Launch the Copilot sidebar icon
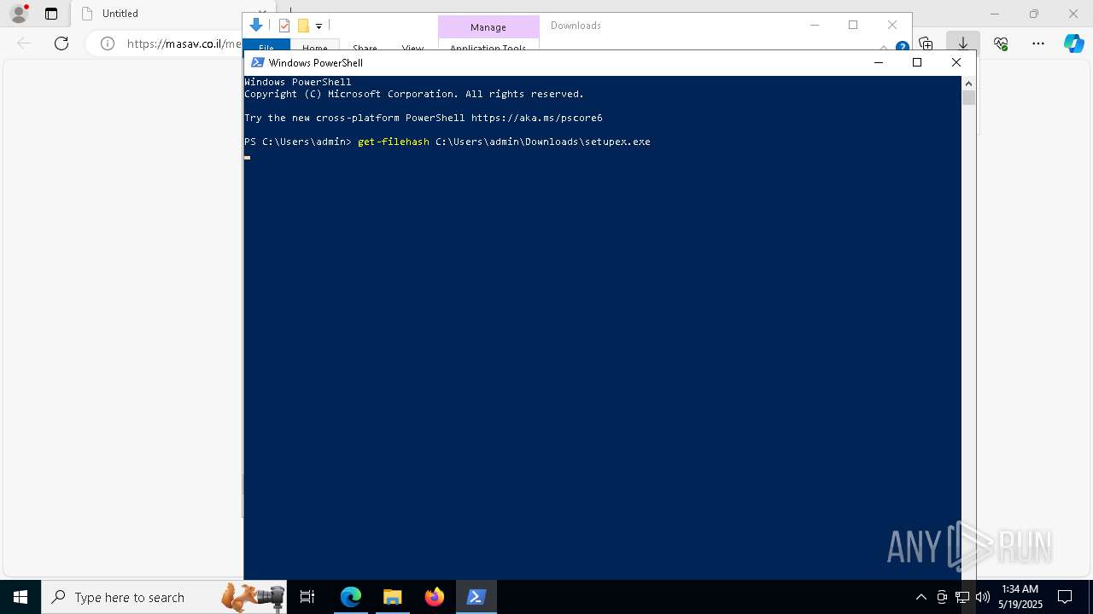Viewport: 1093px width, 614px height. [1073, 43]
